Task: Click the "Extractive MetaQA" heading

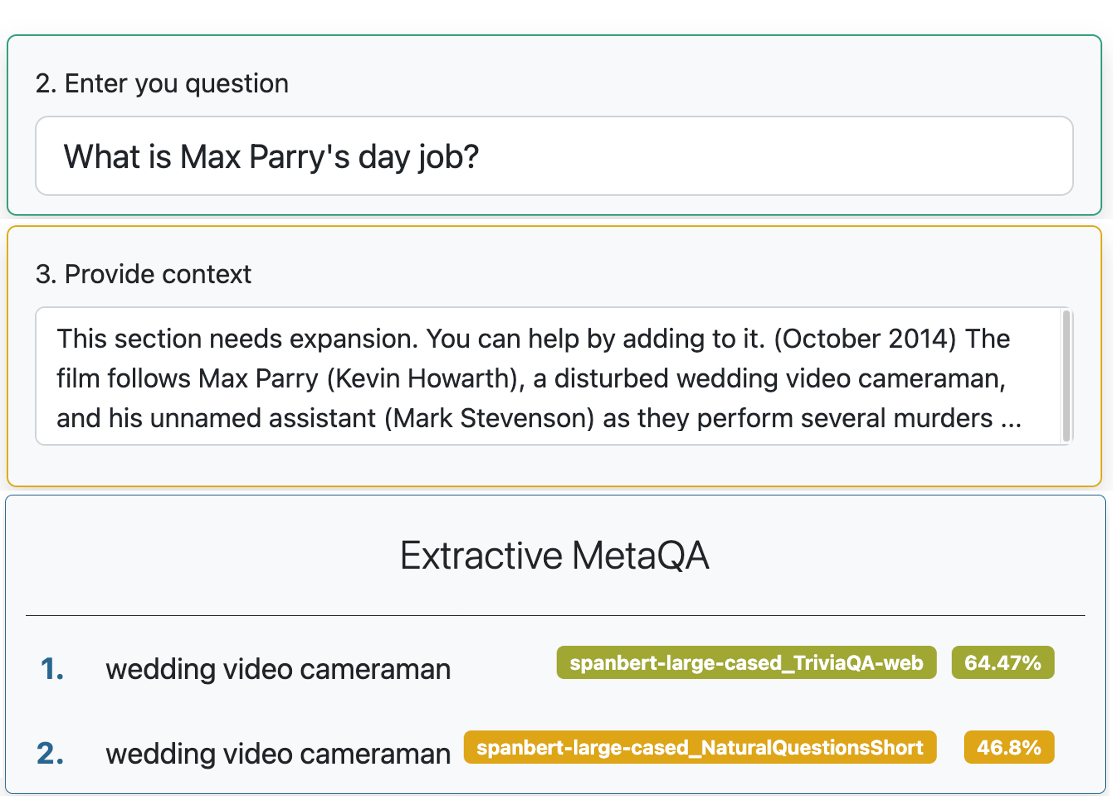Action: pos(555,556)
